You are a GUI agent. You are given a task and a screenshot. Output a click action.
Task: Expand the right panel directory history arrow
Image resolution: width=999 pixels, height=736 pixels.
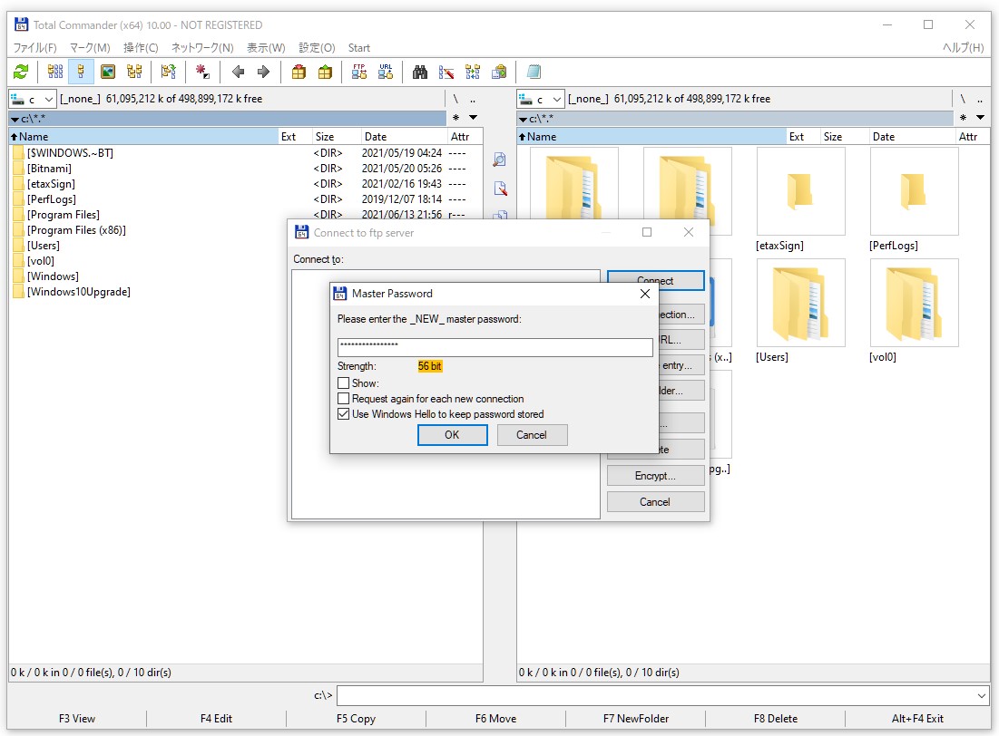pyautogui.click(x=980, y=118)
